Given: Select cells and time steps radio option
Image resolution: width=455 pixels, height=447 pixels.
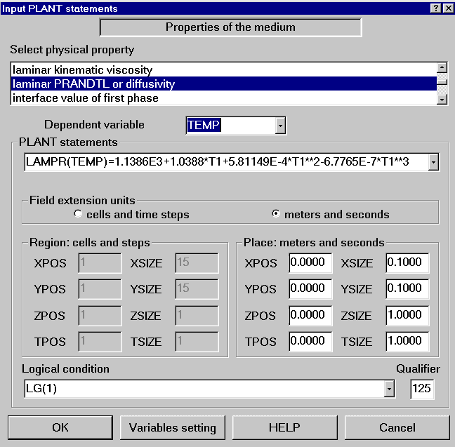Looking at the screenshot, I should coord(78,214).
